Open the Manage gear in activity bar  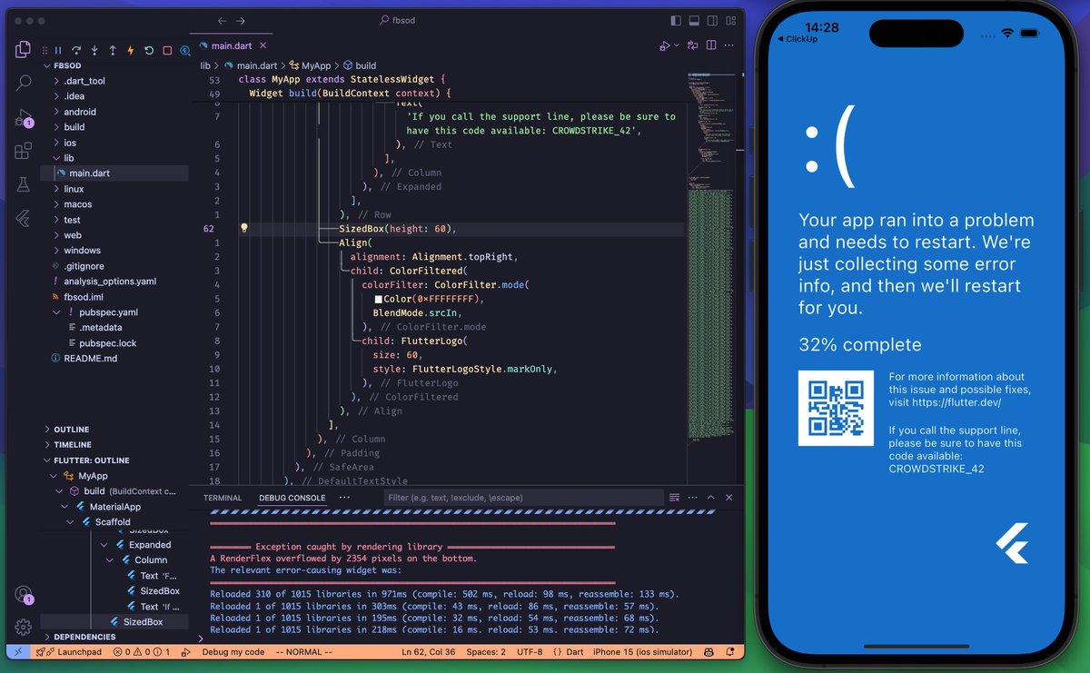[24, 627]
